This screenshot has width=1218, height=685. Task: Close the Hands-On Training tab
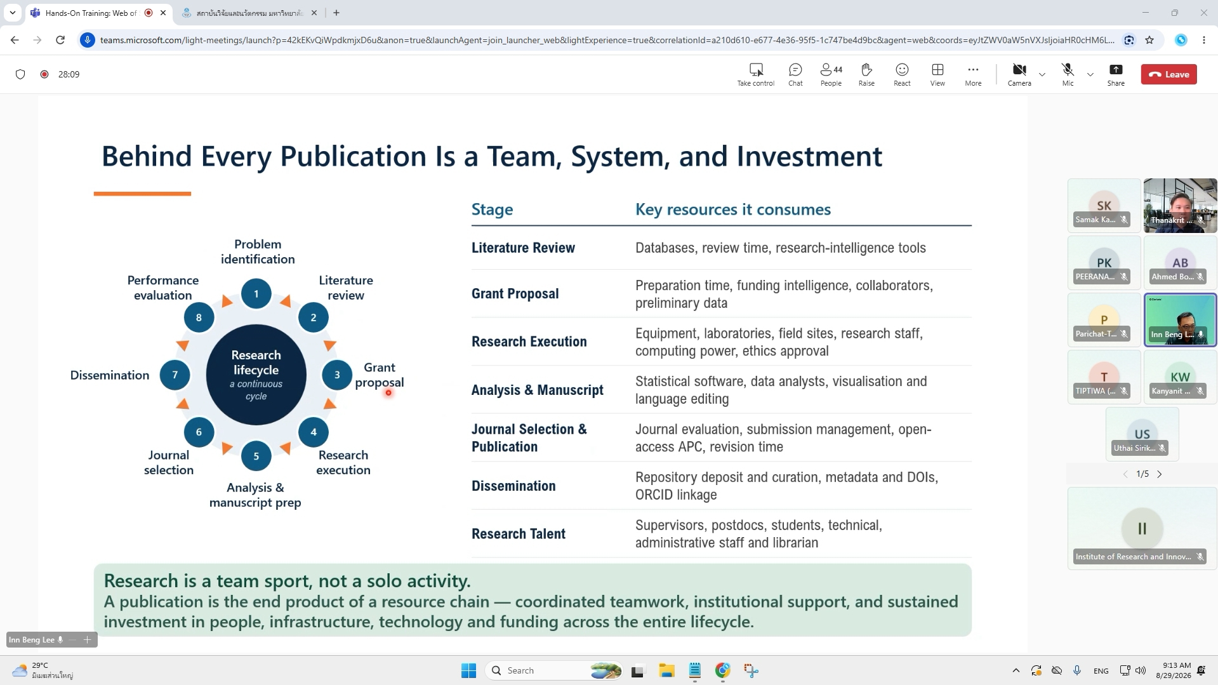pyautogui.click(x=163, y=13)
